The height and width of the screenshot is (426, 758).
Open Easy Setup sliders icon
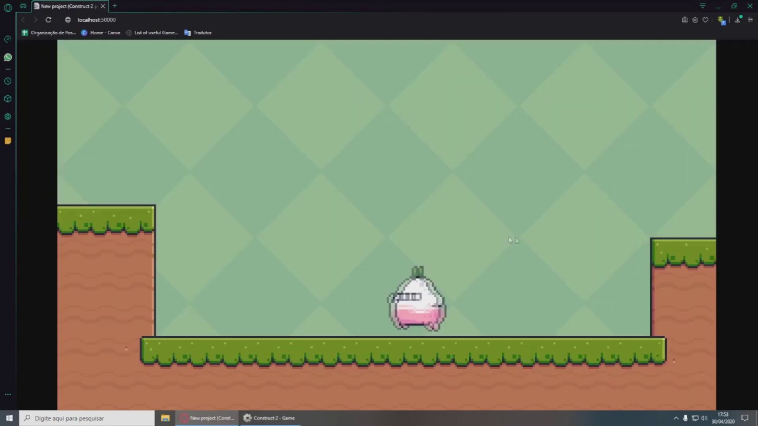pyautogui.click(x=750, y=20)
